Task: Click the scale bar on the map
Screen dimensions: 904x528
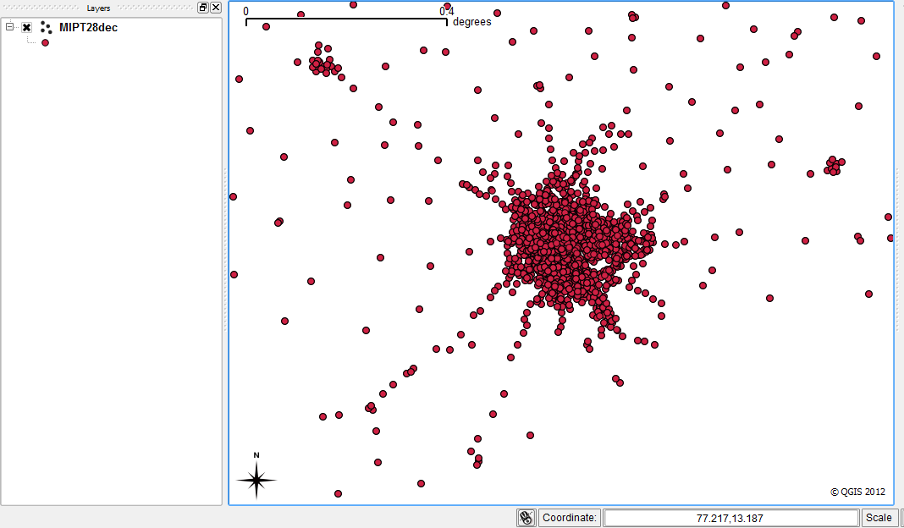Action: tap(346, 22)
